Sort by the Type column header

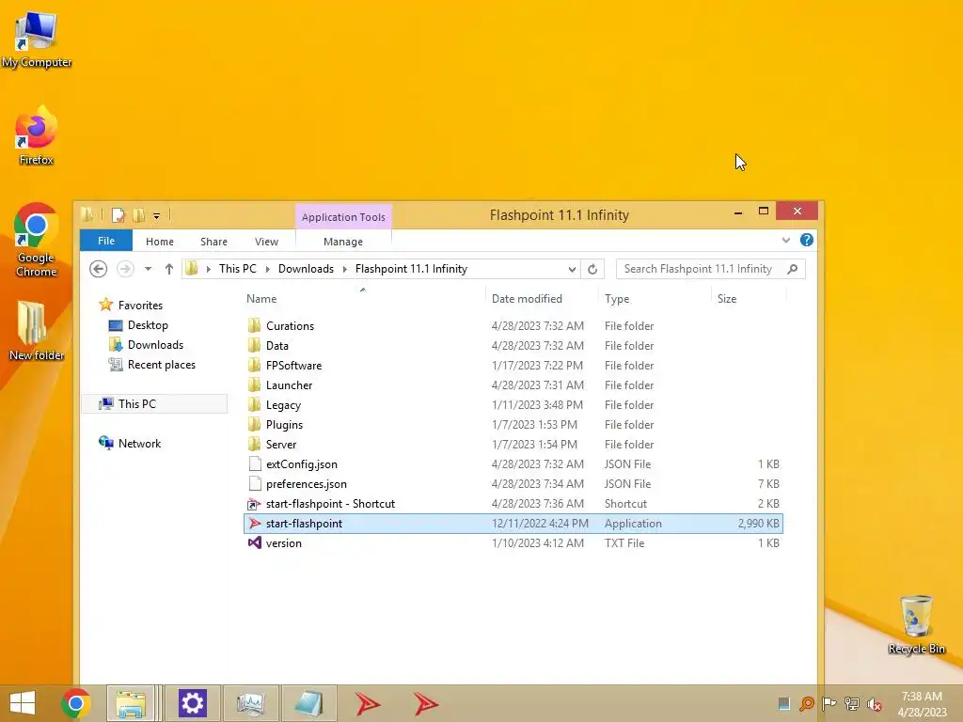(x=655, y=299)
